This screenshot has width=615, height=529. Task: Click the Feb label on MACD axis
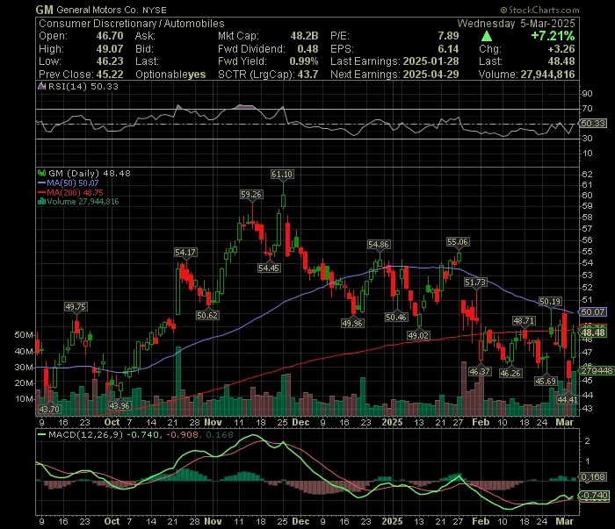[x=481, y=522]
